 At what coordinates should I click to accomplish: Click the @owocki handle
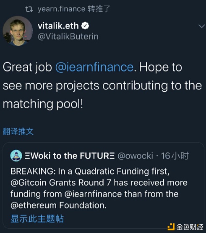[136, 156]
